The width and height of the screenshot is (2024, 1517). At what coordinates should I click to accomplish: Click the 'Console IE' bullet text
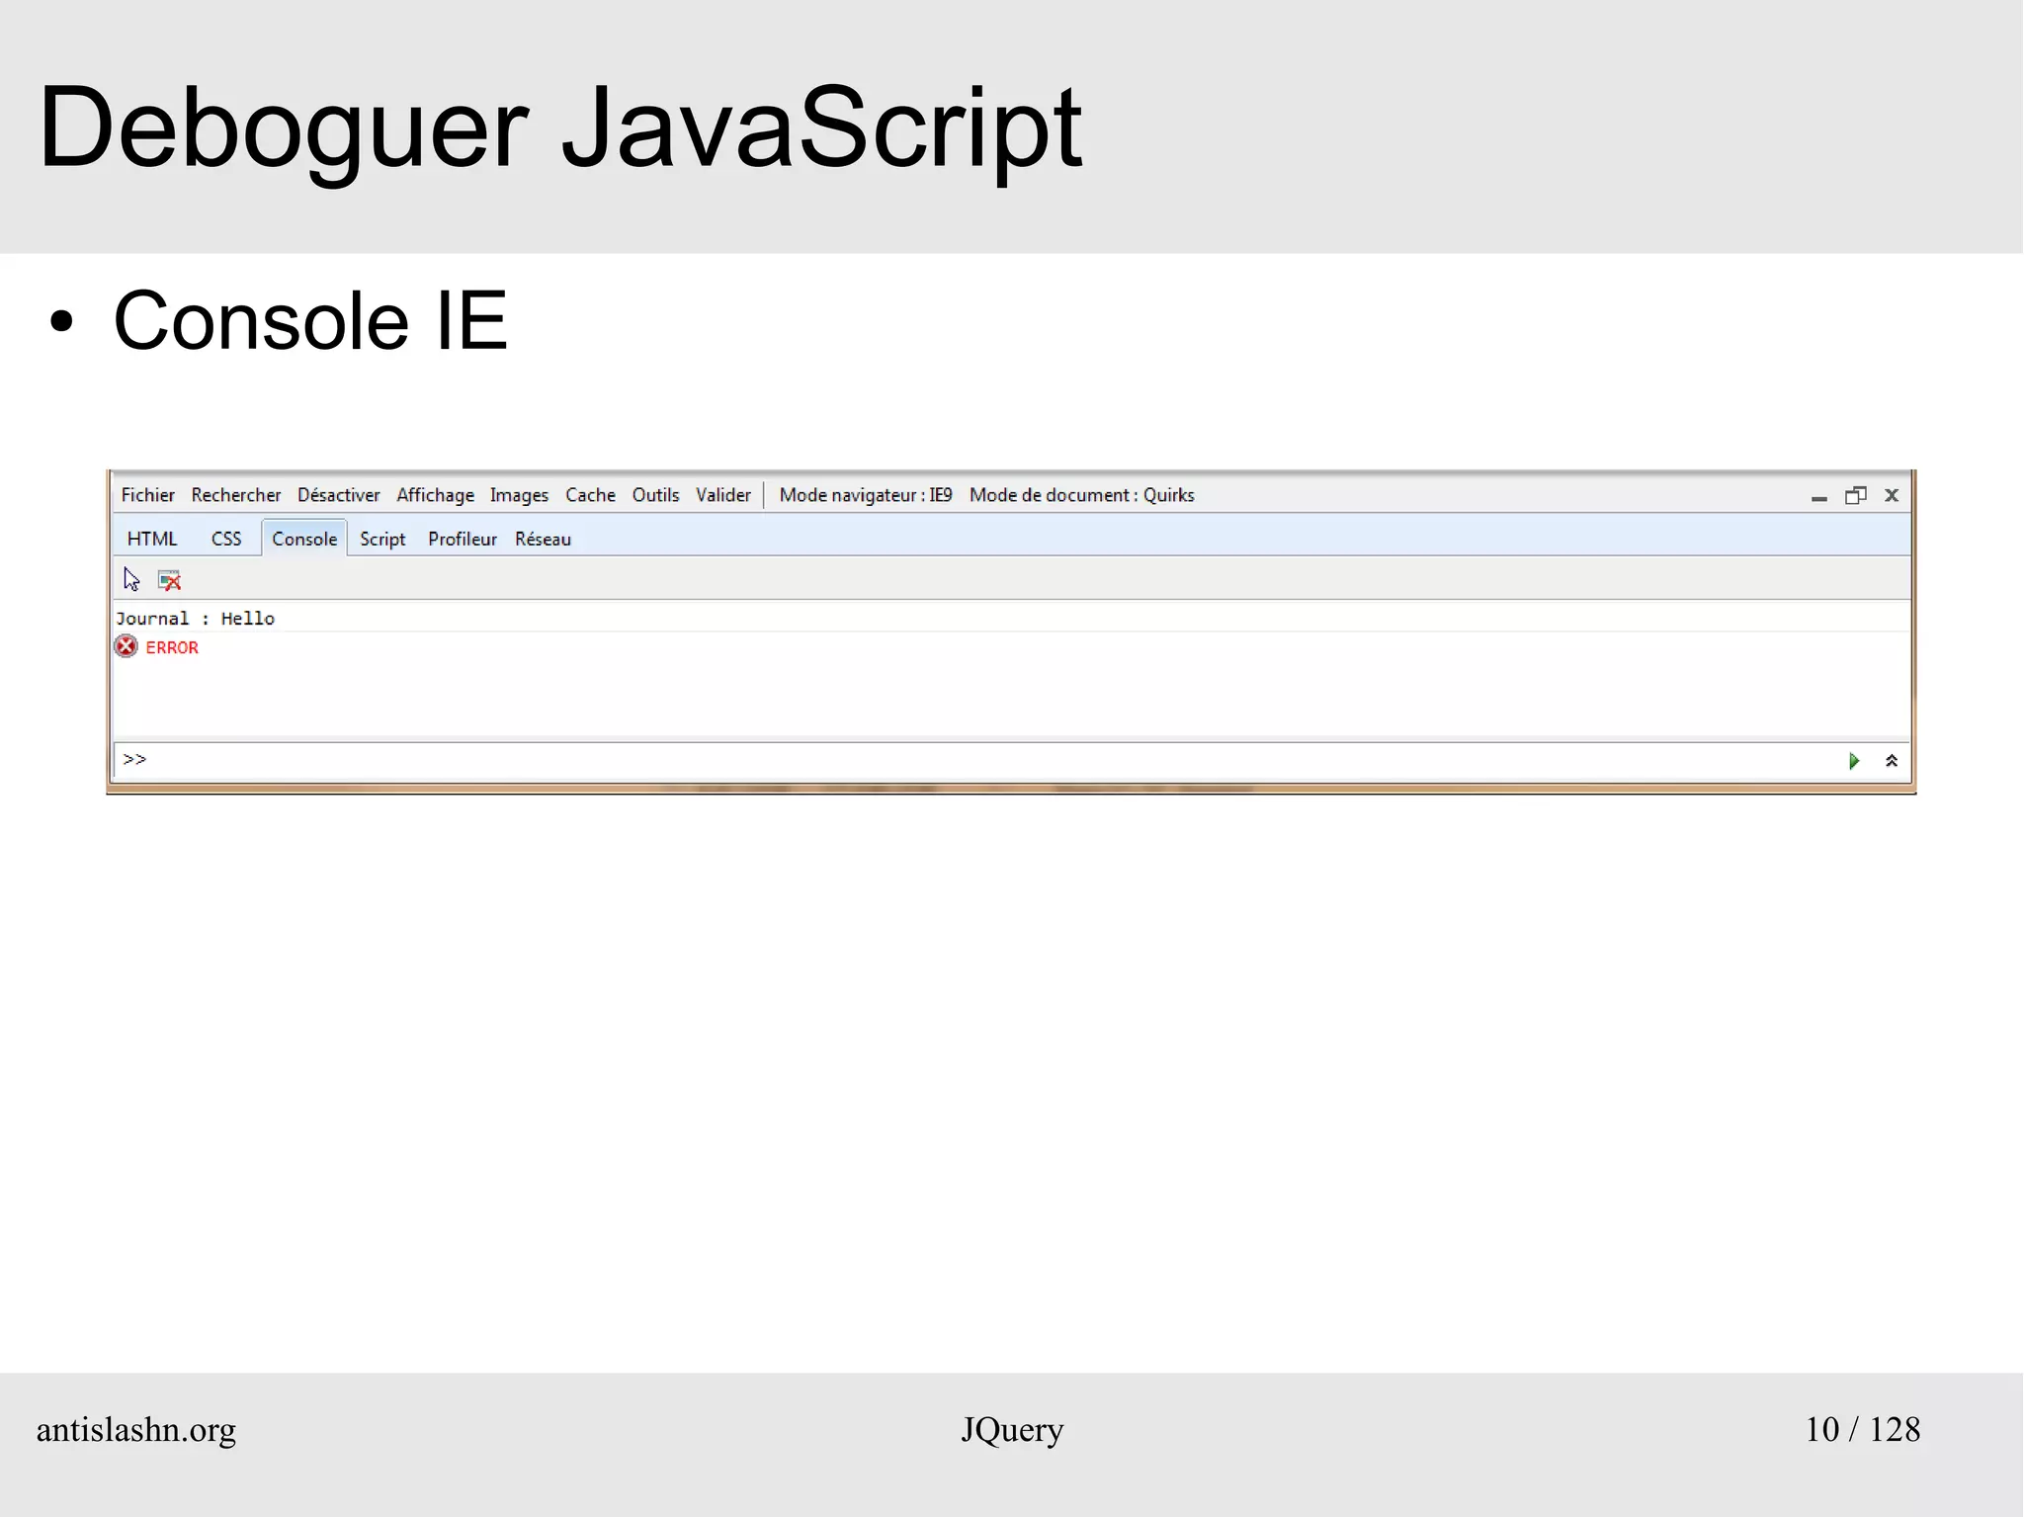pyautogui.click(x=310, y=320)
